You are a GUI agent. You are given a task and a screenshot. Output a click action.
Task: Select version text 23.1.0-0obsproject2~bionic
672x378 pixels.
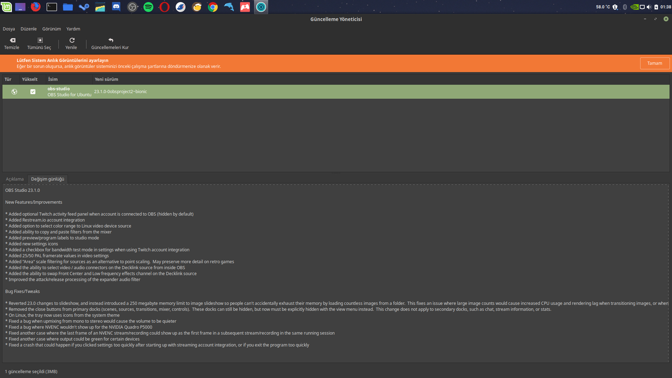coord(121,91)
